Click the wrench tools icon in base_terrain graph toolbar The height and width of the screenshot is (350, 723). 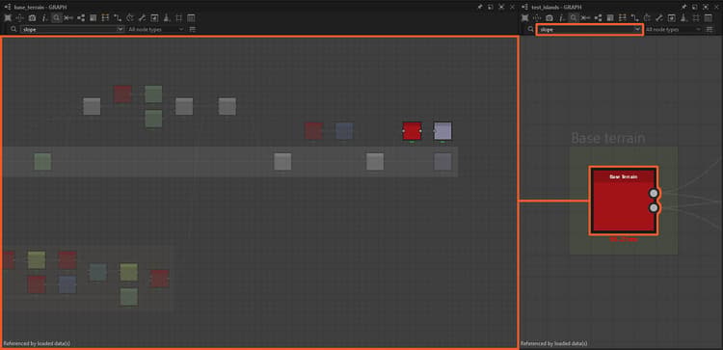(142, 18)
